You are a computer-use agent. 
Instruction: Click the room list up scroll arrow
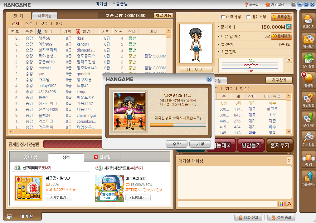pyautogui.click(x=169, y=31)
